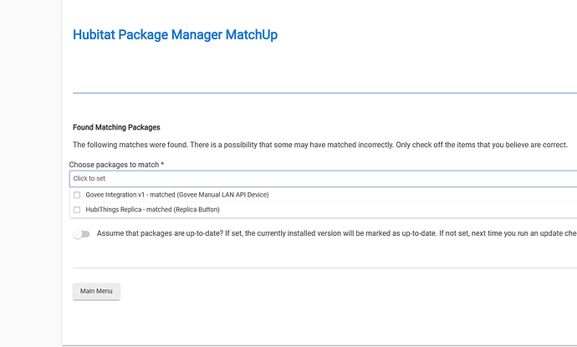The width and height of the screenshot is (577, 347).
Task: Check the Govee Integration v1 checkbox
Action: pos(77,195)
